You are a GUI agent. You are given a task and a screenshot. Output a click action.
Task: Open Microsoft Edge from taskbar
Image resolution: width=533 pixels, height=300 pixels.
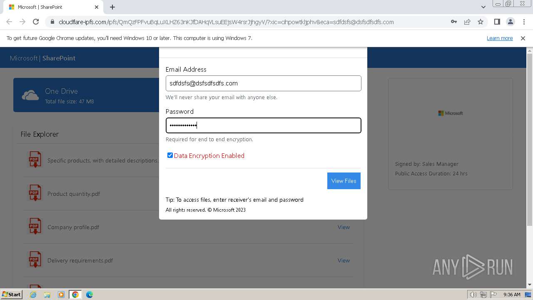click(89, 295)
